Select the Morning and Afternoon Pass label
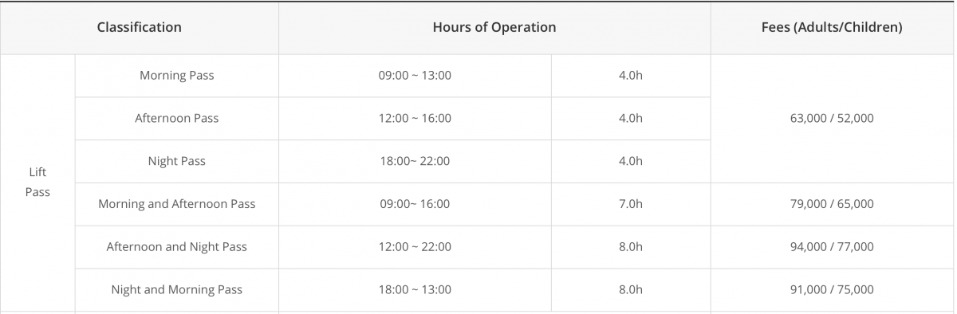 point(177,204)
